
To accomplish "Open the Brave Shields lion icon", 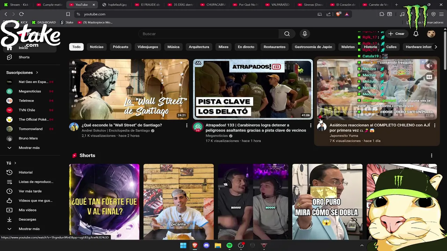I will pos(338,14).
